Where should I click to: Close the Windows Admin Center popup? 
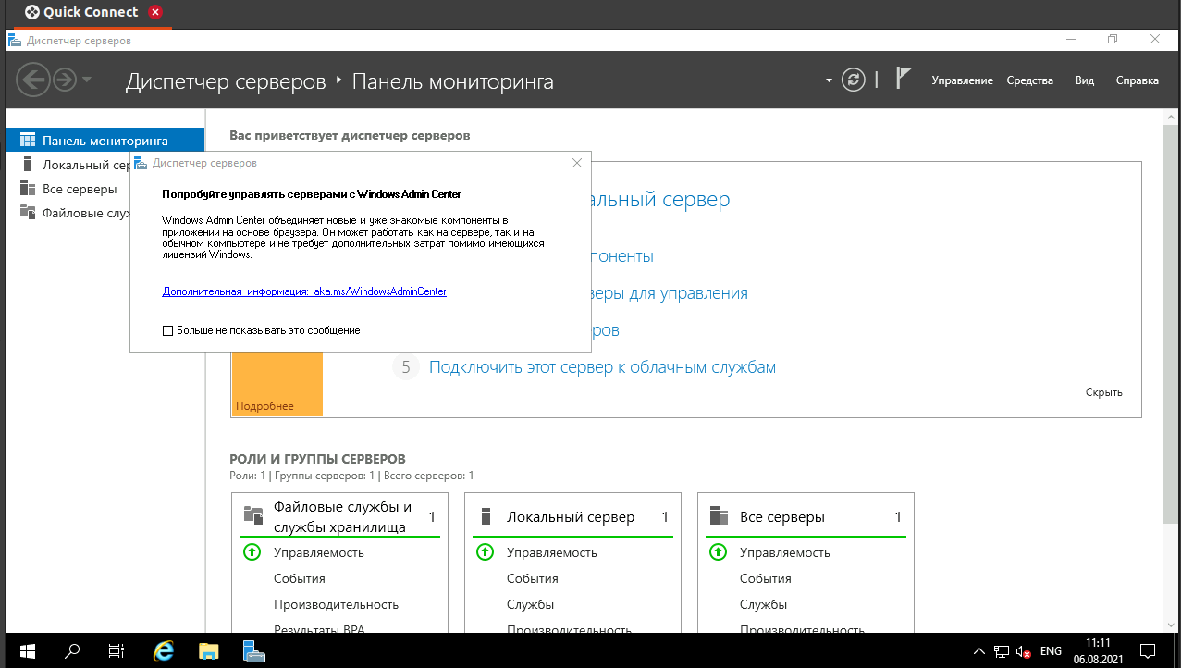[577, 163]
